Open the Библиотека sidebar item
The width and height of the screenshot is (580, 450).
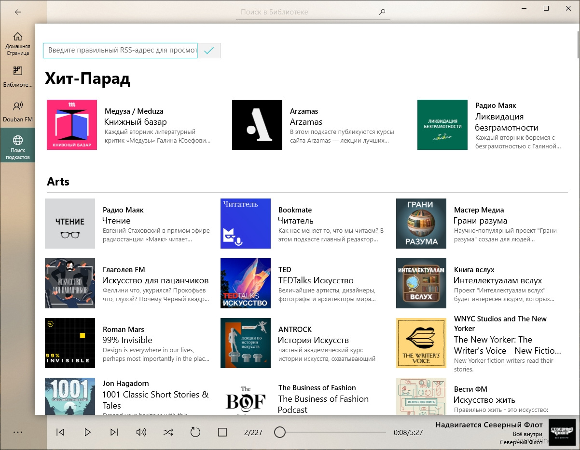(18, 77)
